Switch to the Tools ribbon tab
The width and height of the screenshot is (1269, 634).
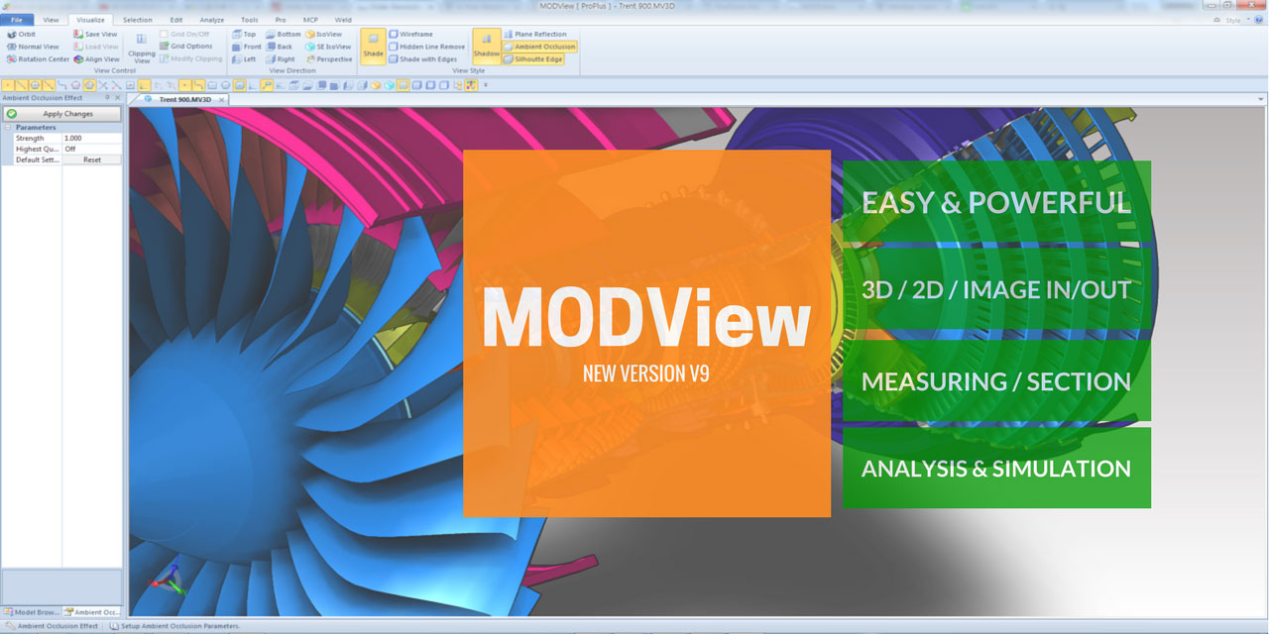pos(249,19)
